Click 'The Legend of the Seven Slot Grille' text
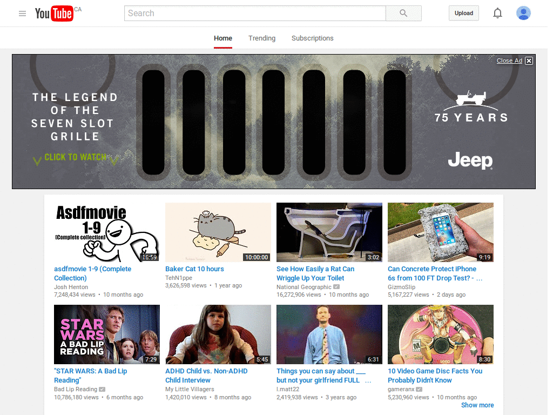Viewport: 553px width, 415px height. coord(75,117)
